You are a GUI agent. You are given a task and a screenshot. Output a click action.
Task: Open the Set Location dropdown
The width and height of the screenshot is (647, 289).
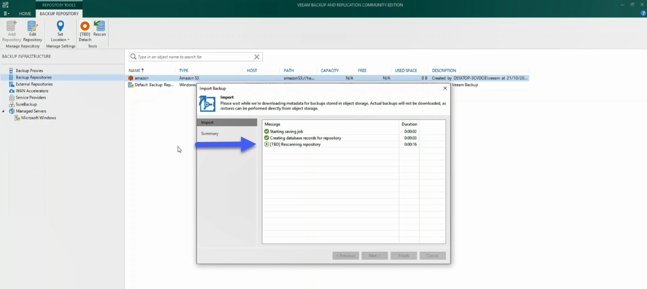click(x=60, y=31)
